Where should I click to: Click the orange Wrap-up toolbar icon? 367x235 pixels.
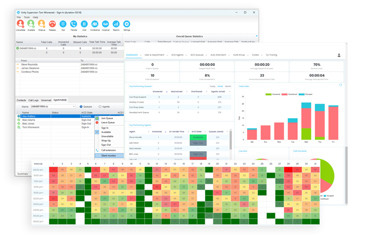(41, 23)
